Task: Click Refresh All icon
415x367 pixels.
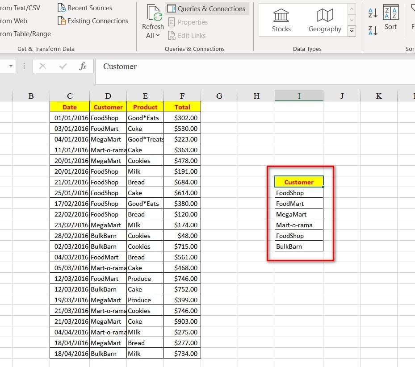Action: click(155, 13)
